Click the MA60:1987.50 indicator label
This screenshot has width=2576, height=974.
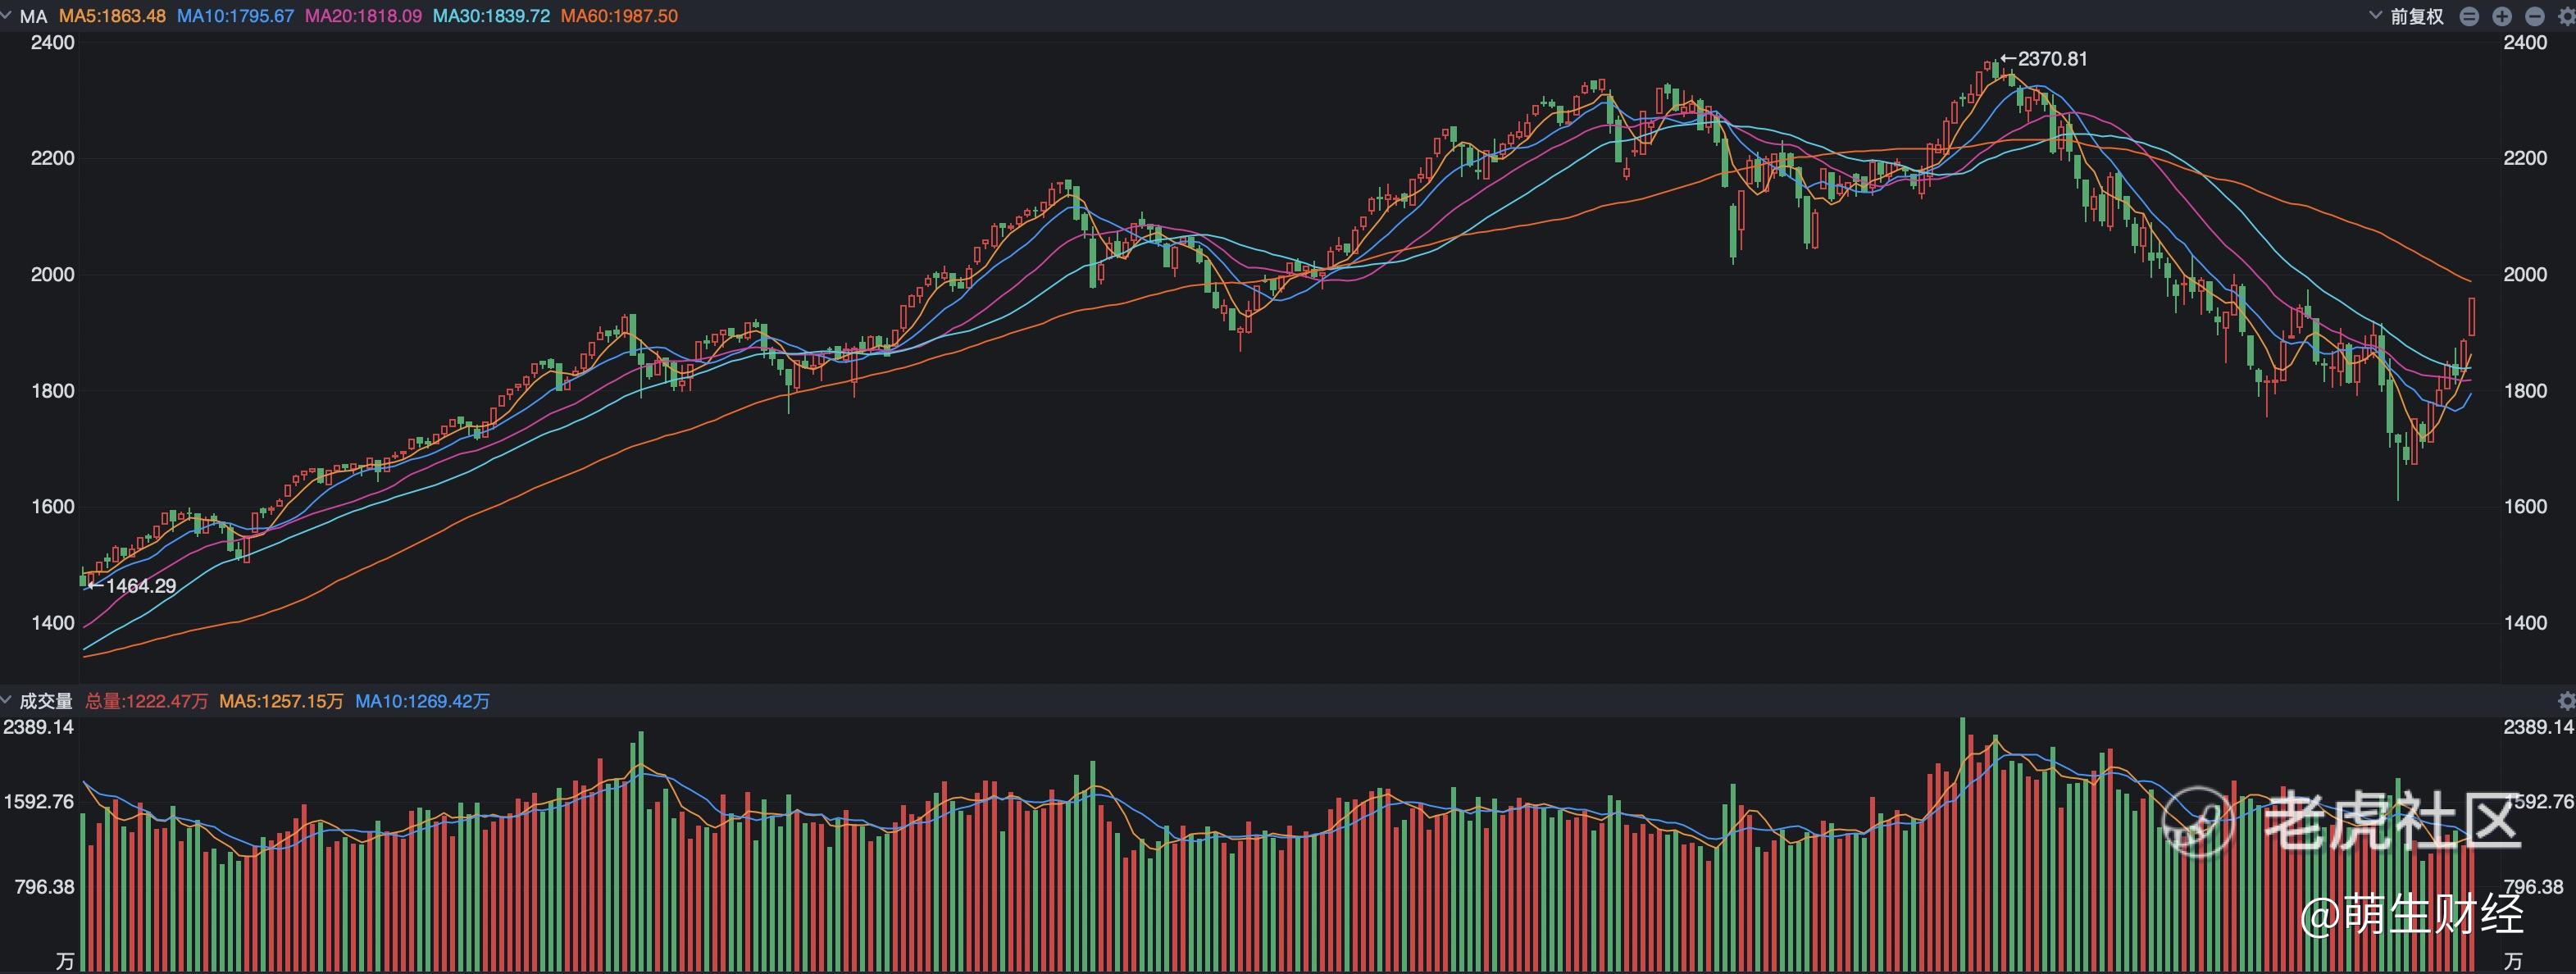point(619,16)
